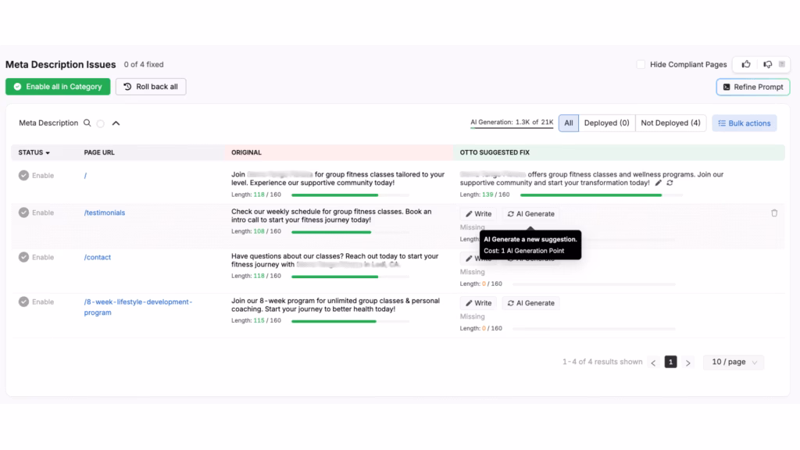Open the 10 / page dropdown
The image size is (800, 450).
(x=733, y=362)
